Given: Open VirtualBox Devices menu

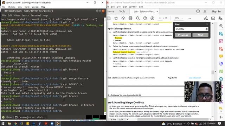Looking at the screenshot, I should 35,7.
